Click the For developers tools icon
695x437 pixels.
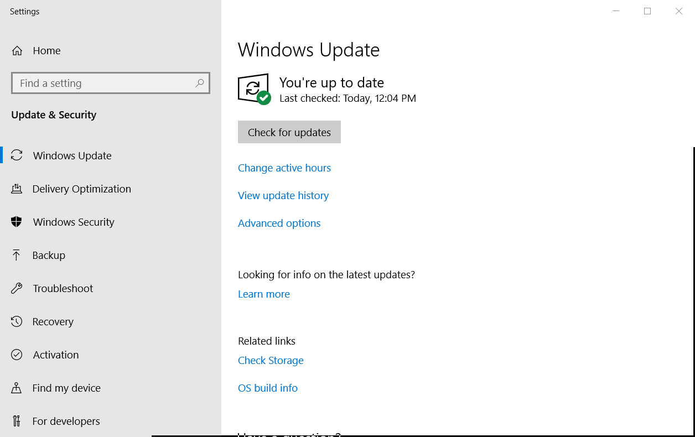[x=17, y=421]
